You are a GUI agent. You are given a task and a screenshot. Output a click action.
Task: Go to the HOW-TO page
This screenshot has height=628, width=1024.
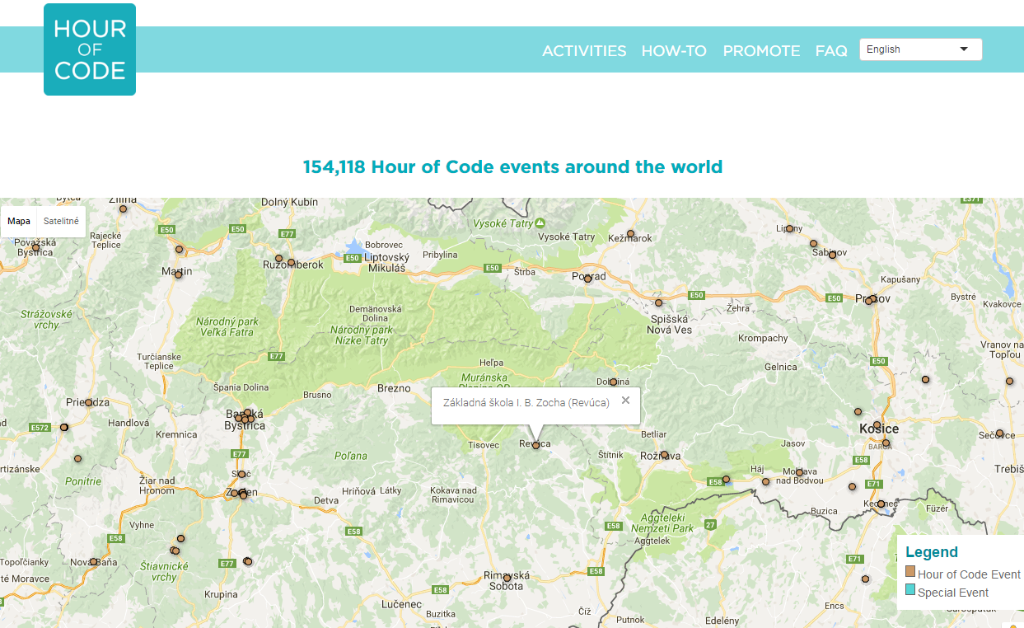click(674, 51)
